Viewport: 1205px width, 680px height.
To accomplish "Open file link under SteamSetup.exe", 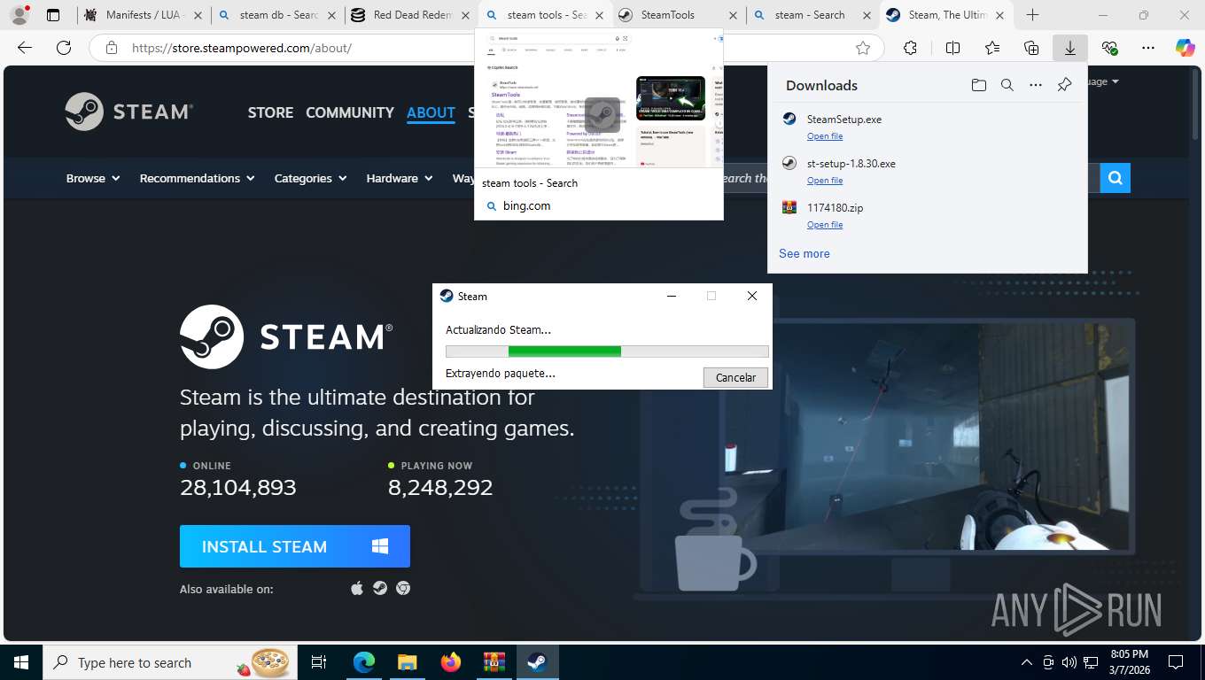I will tap(825, 136).
